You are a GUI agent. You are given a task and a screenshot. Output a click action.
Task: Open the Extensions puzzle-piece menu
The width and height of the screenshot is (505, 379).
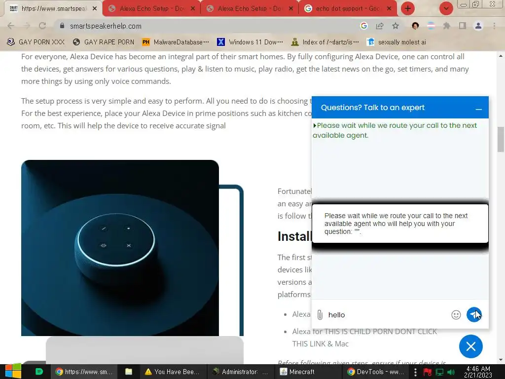pos(447,26)
